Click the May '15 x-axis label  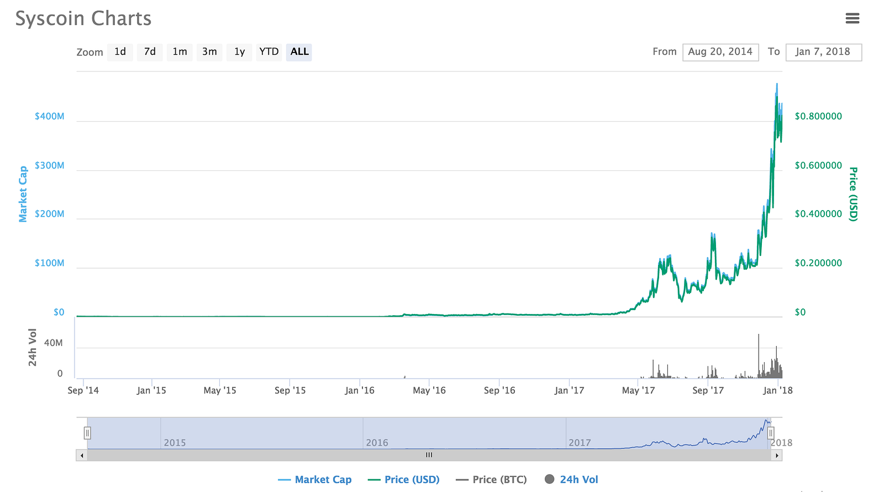(x=220, y=390)
